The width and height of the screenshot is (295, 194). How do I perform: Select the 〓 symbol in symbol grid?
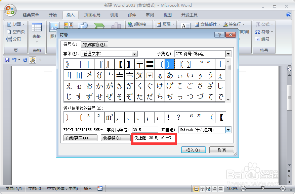pos(150,64)
